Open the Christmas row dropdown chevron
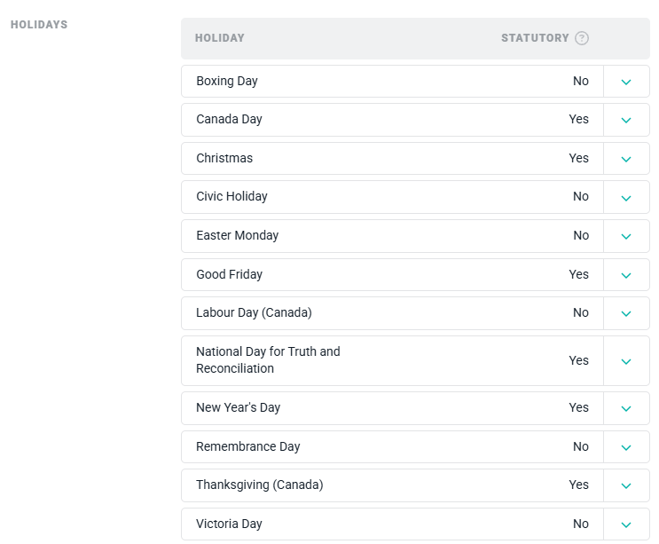 [x=626, y=159]
